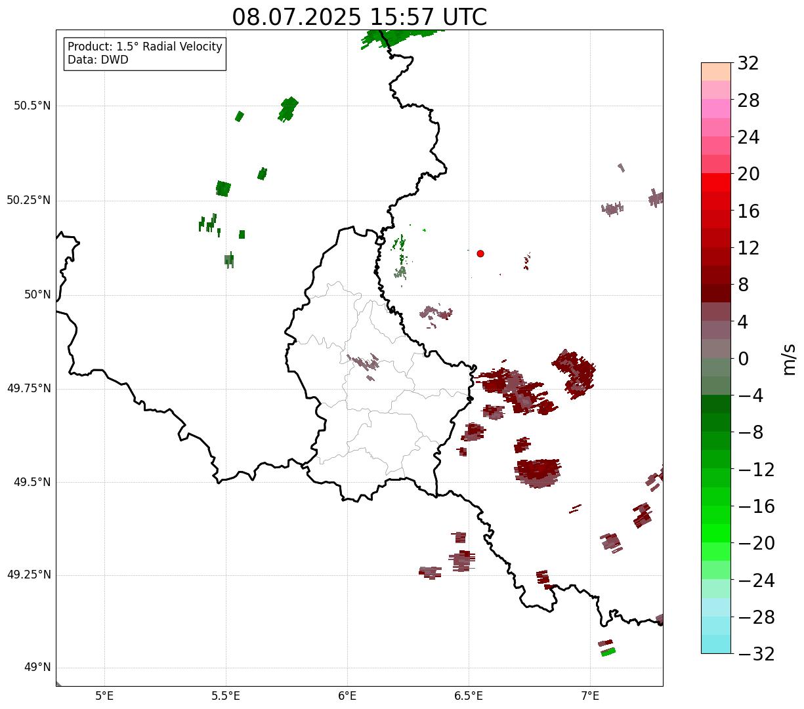This screenshot has width=804, height=709.
Task: Click the colorbar tick label −32
Action: click(x=756, y=654)
